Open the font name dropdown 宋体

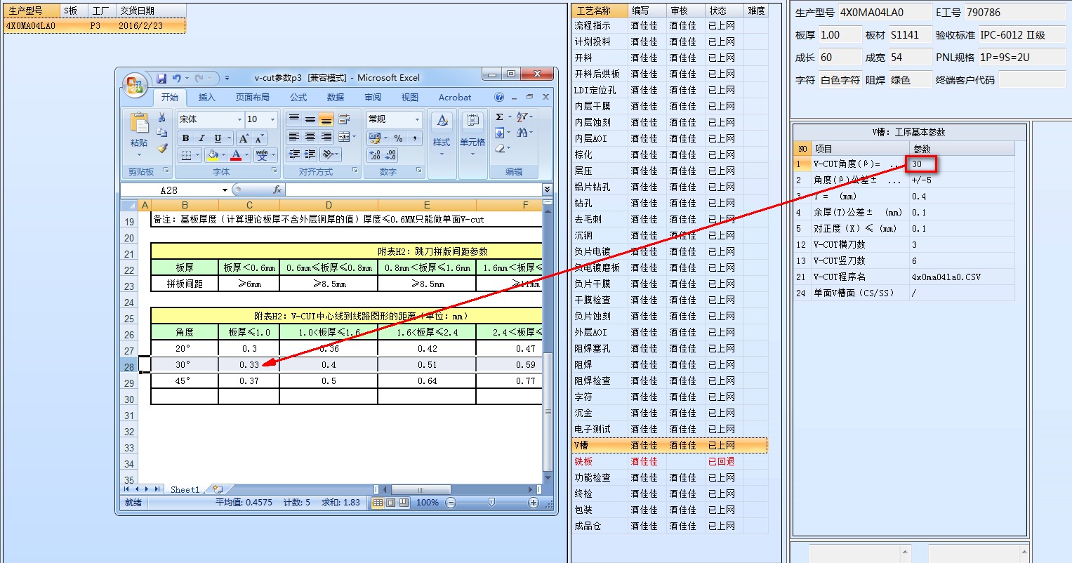pos(239,119)
